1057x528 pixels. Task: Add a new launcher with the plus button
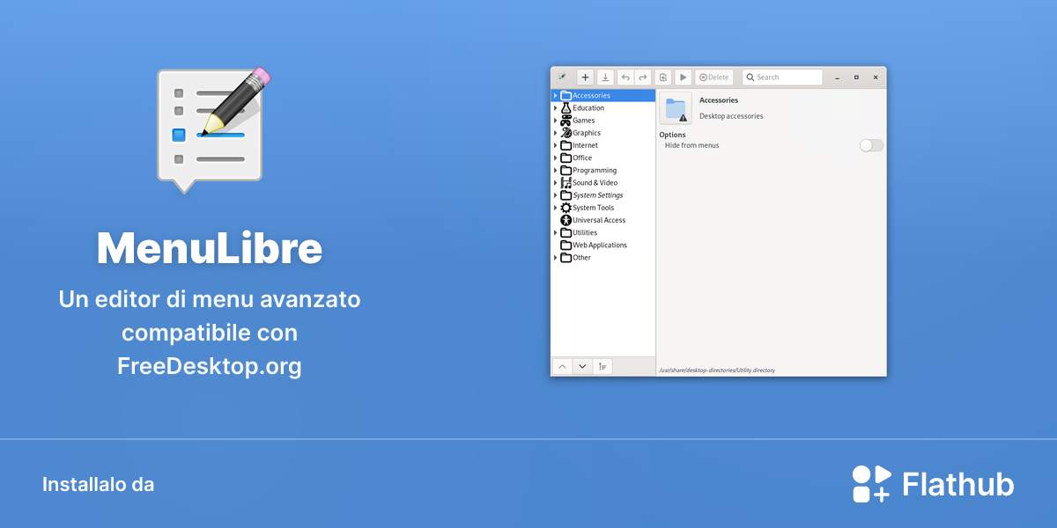tap(585, 77)
